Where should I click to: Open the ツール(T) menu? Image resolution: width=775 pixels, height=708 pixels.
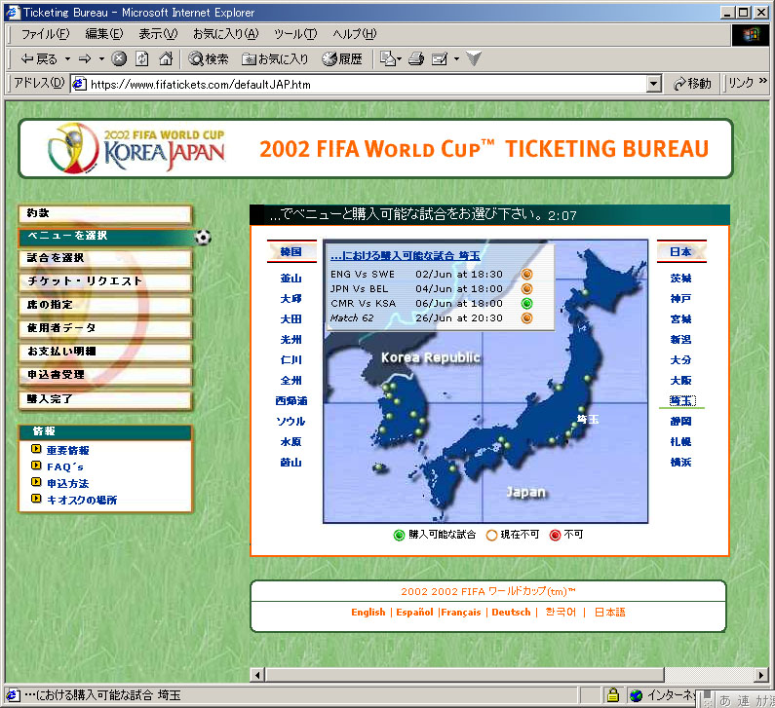click(295, 34)
